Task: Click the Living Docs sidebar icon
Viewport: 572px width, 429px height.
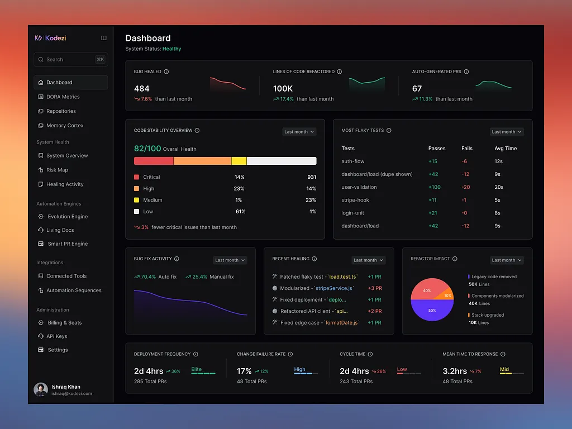Action: 41,230
